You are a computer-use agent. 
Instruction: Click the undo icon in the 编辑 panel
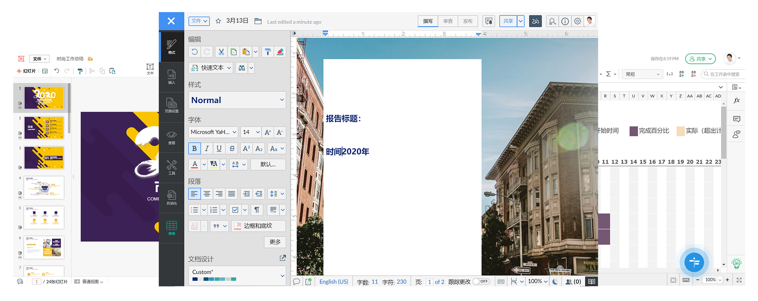point(195,52)
